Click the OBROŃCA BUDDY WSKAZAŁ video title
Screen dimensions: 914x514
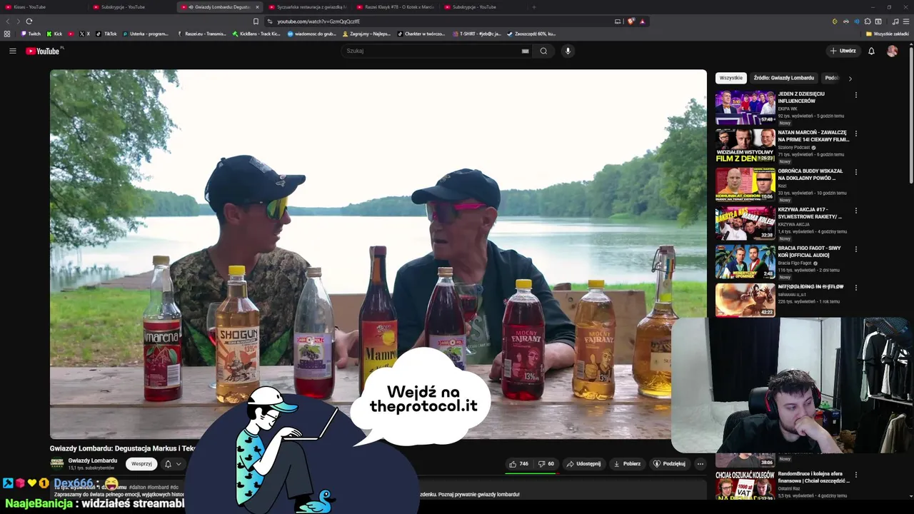tap(810, 175)
